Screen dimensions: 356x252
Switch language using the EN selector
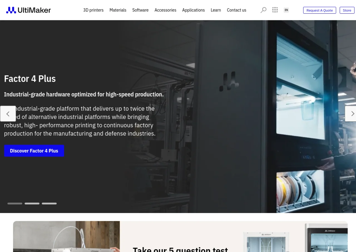tap(286, 10)
